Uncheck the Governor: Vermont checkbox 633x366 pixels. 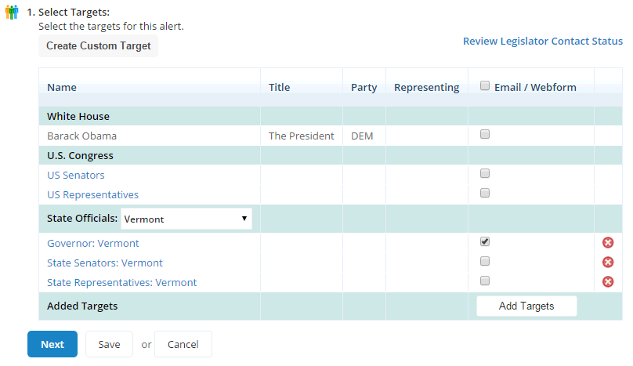[485, 241]
